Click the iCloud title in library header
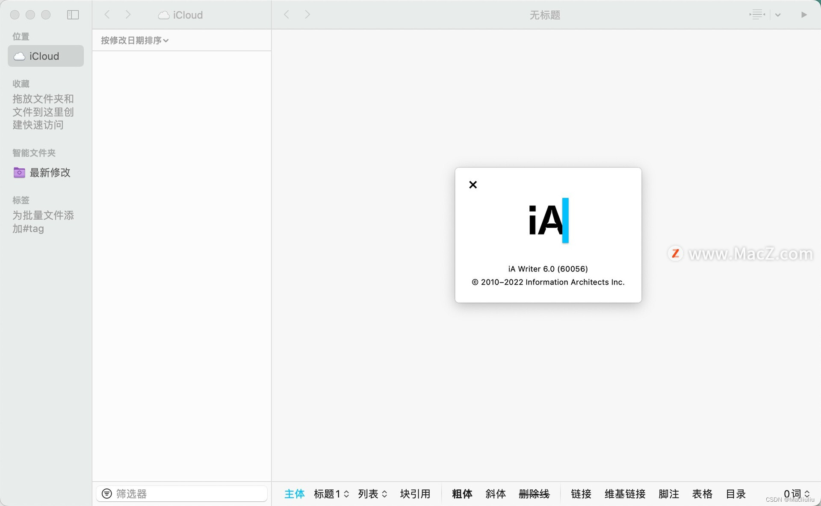The image size is (821, 506). pos(181,15)
